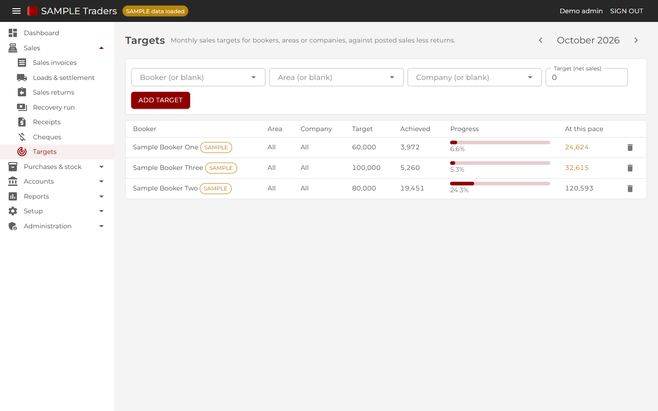Click the Loads & settlement truck icon
The height and width of the screenshot is (411, 658).
(22, 78)
